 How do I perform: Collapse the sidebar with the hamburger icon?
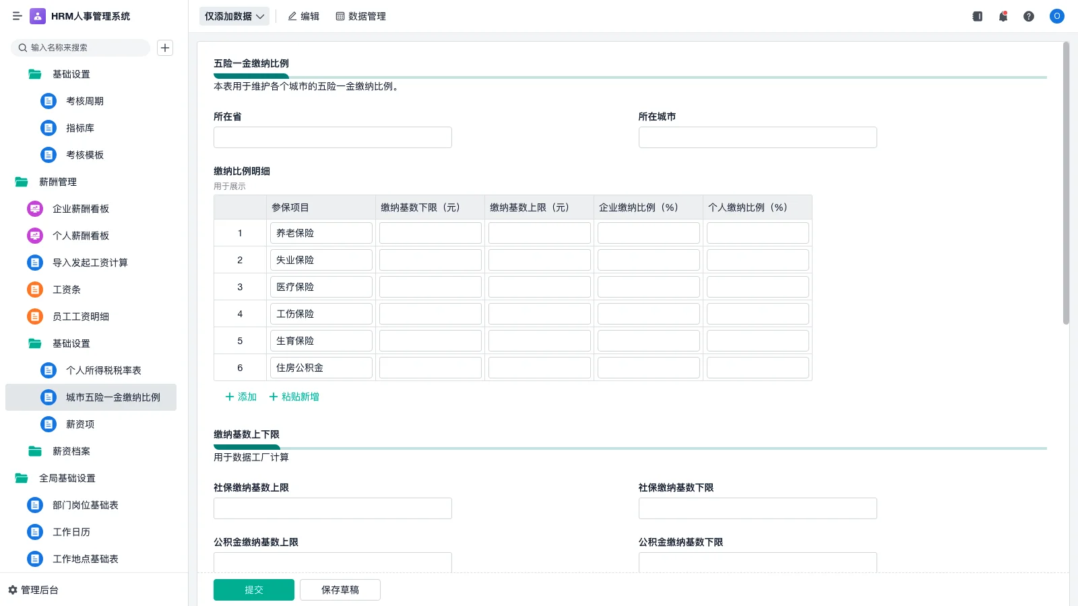click(x=17, y=16)
